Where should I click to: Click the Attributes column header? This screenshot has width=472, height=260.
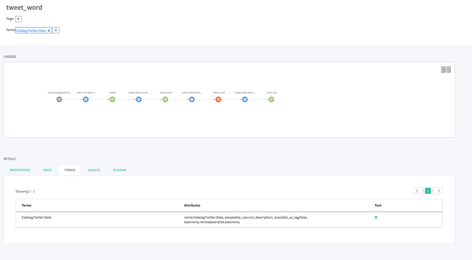pos(192,206)
